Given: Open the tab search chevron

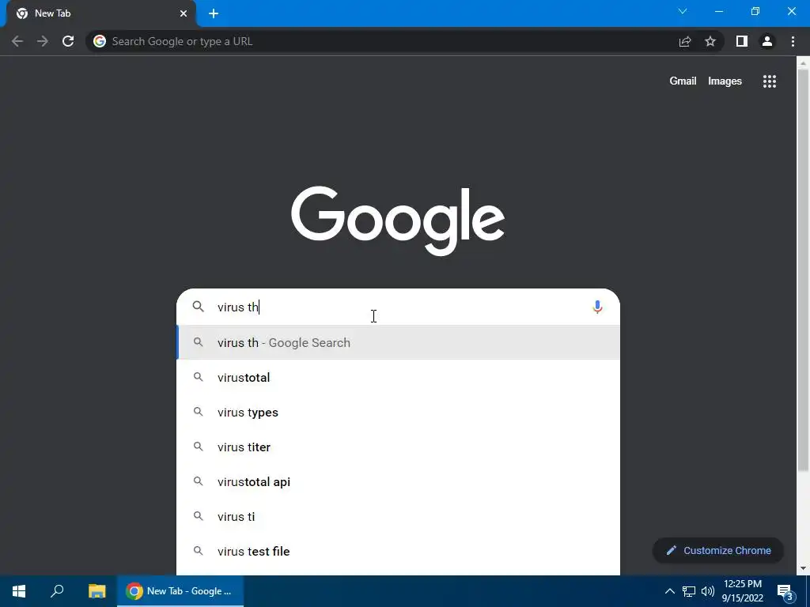Looking at the screenshot, I should (x=683, y=11).
